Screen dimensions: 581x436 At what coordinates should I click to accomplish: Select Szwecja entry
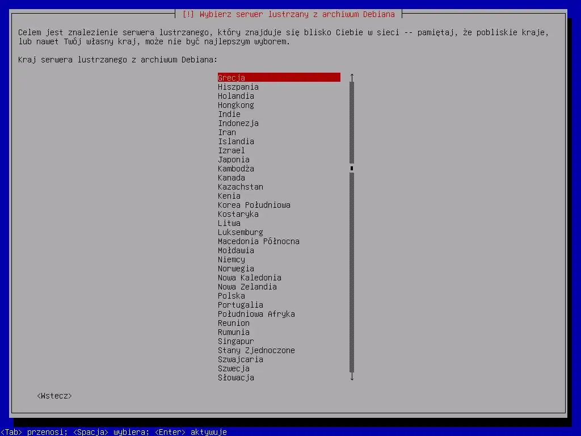pos(279,368)
